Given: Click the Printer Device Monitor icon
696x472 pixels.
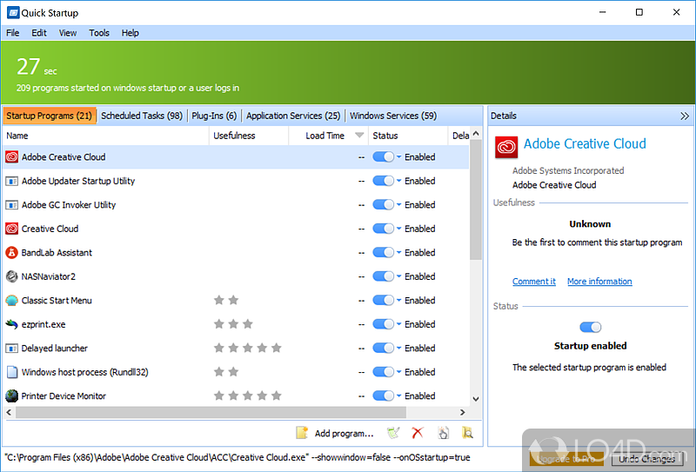Looking at the screenshot, I should tap(12, 396).
